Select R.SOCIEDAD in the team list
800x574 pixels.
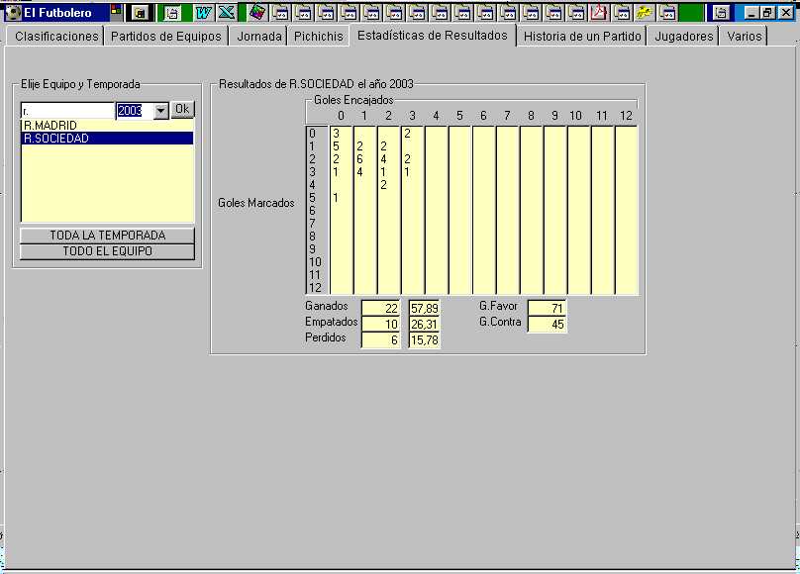107,139
